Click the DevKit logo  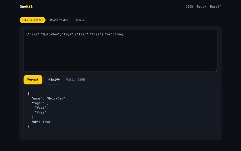click(26, 7)
